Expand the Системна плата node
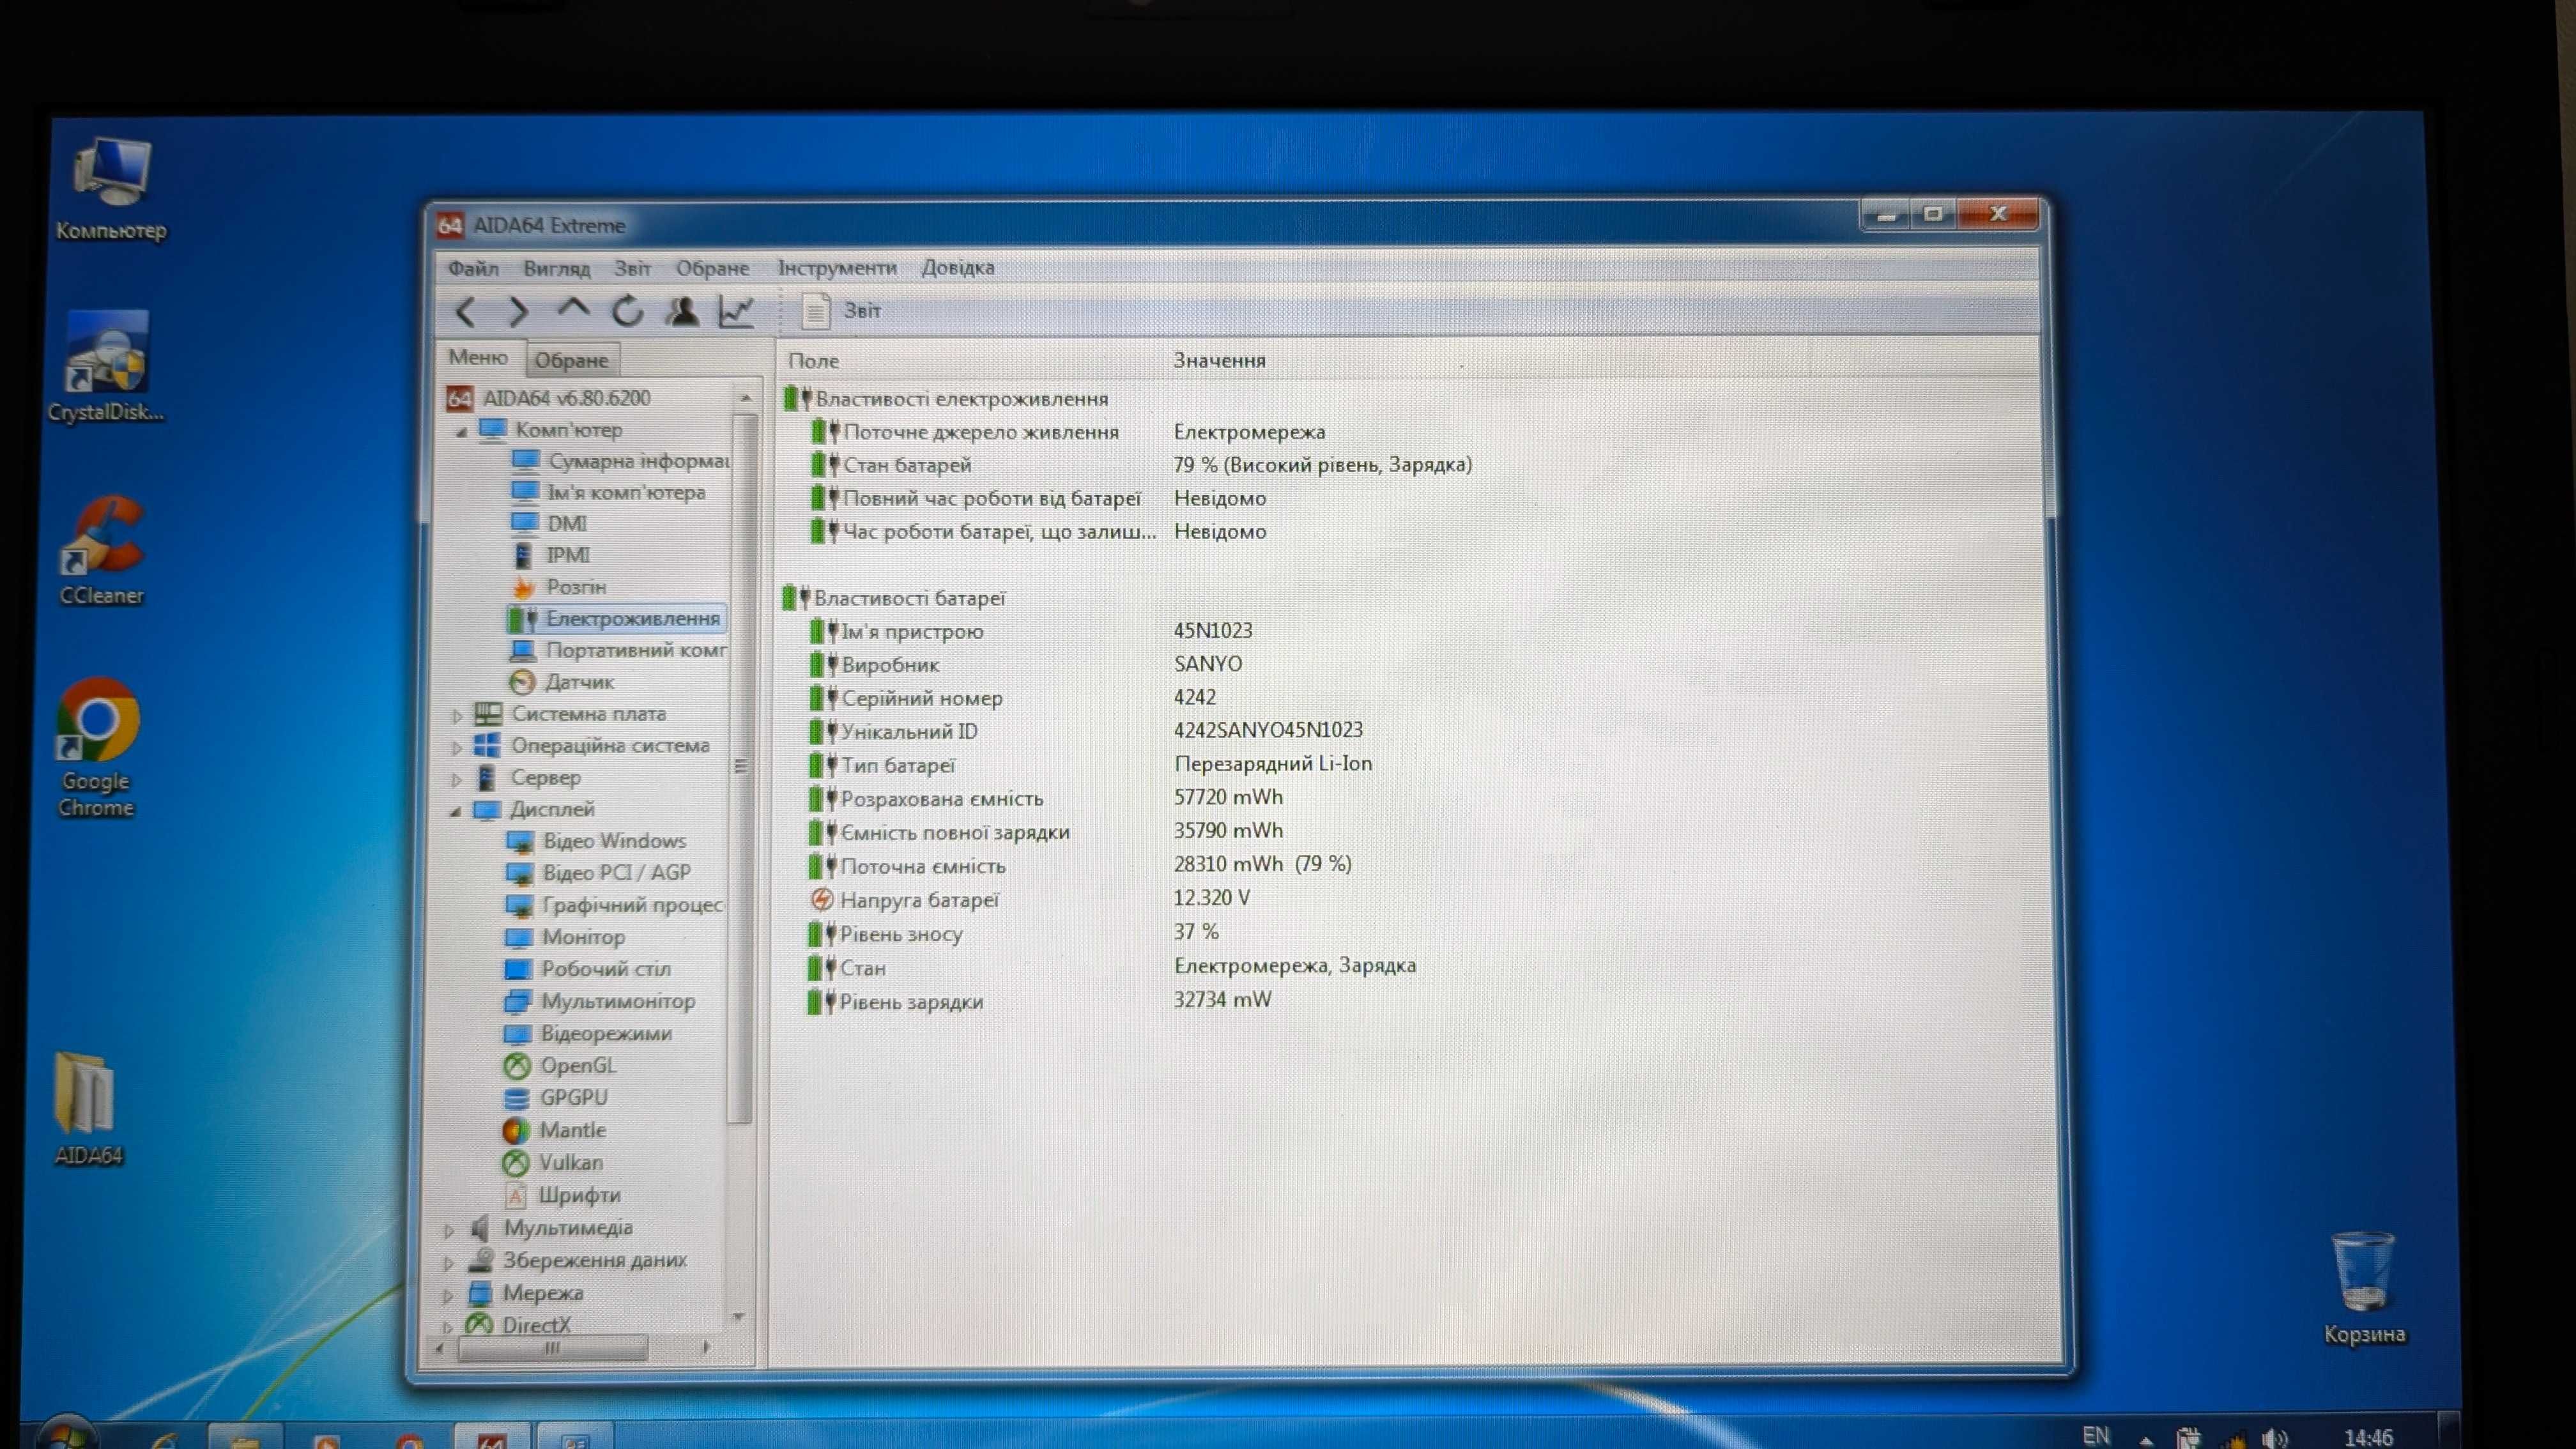This screenshot has width=2576, height=1449. (457, 716)
